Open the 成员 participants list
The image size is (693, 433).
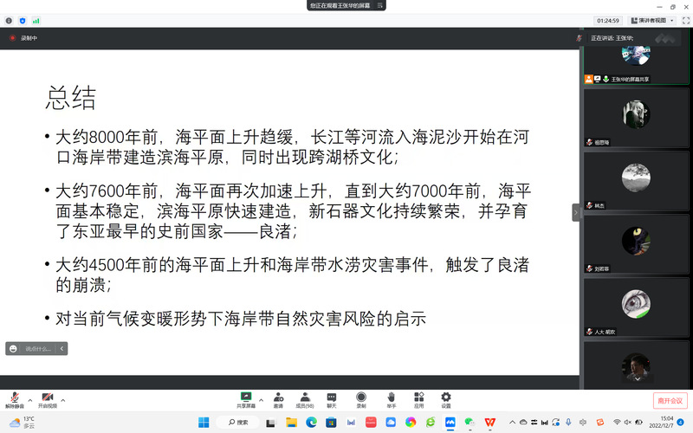point(305,398)
